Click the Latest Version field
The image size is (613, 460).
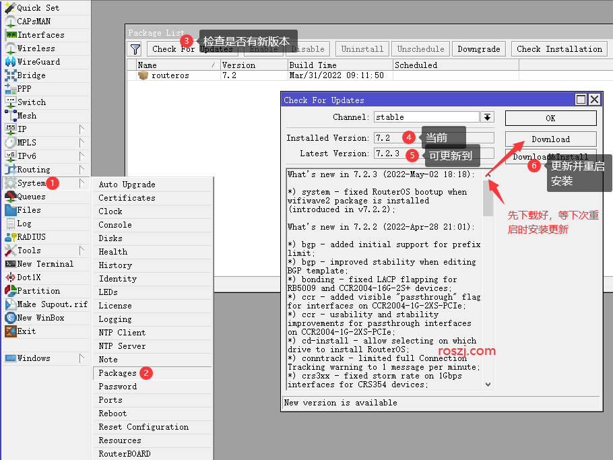[x=434, y=154]
